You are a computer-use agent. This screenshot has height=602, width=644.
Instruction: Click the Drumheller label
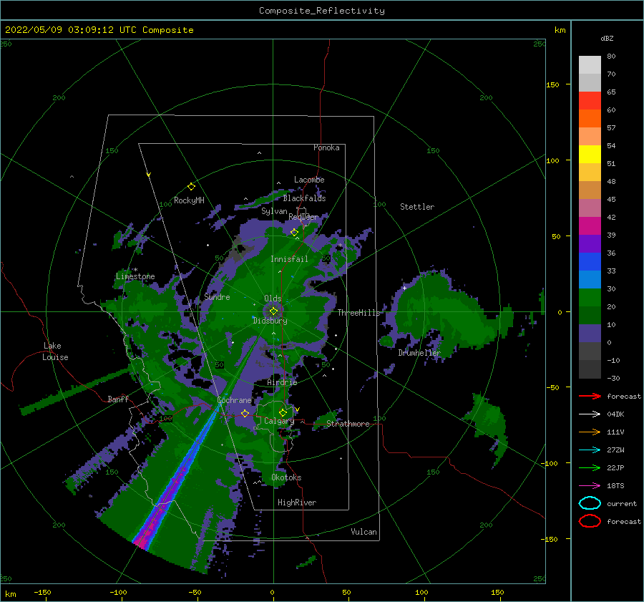[x=419, y=353]
